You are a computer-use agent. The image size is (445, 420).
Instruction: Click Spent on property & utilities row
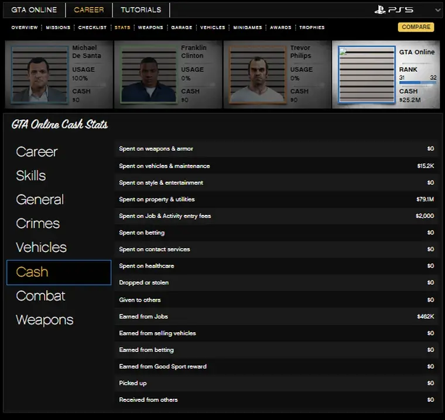[276, 199]
